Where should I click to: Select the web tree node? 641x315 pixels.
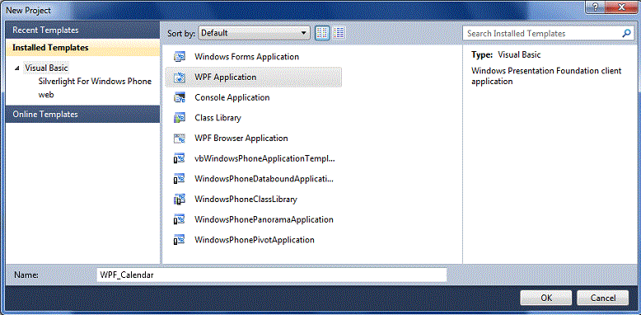tap(46, 95)
